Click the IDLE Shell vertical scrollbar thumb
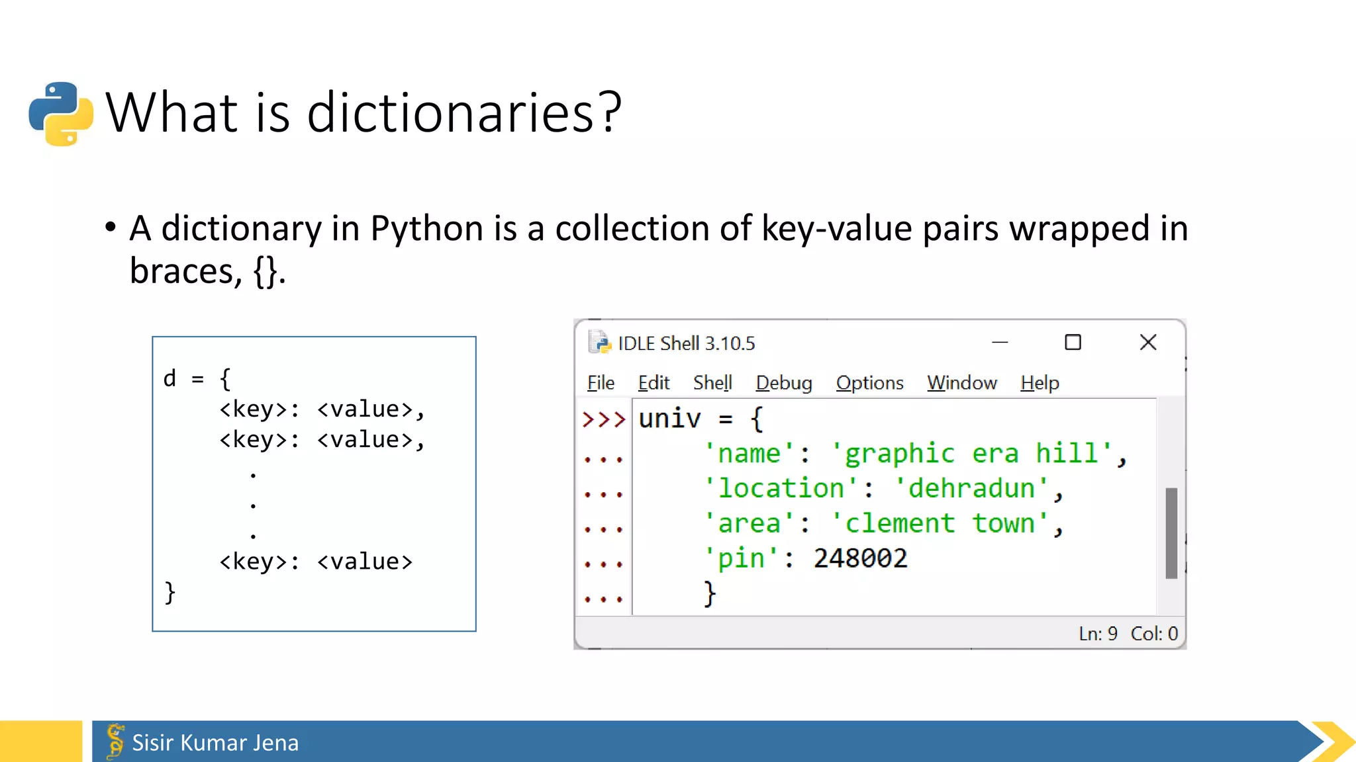Viewport: 1356px width, 762px height. coord(1171,533)
